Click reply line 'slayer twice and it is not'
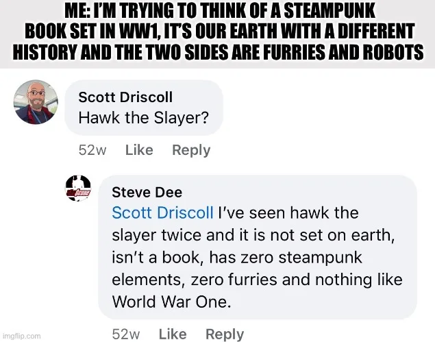 [253, 235]
